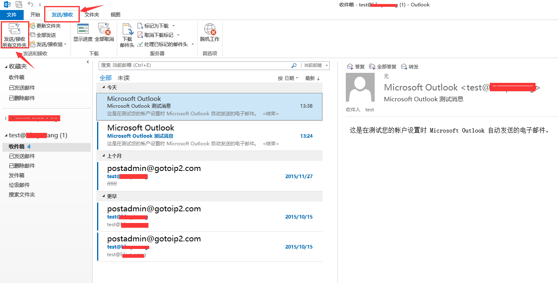Open the File tab (文件)
Viewport: 558px width, 283px height.
pyautogui.click(x=12, y=15)
